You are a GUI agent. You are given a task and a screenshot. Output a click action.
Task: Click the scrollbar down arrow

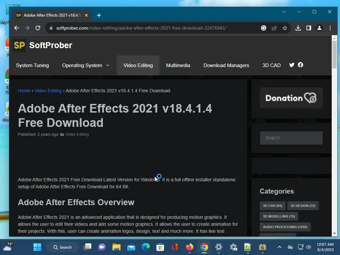[x=334, y=233]
